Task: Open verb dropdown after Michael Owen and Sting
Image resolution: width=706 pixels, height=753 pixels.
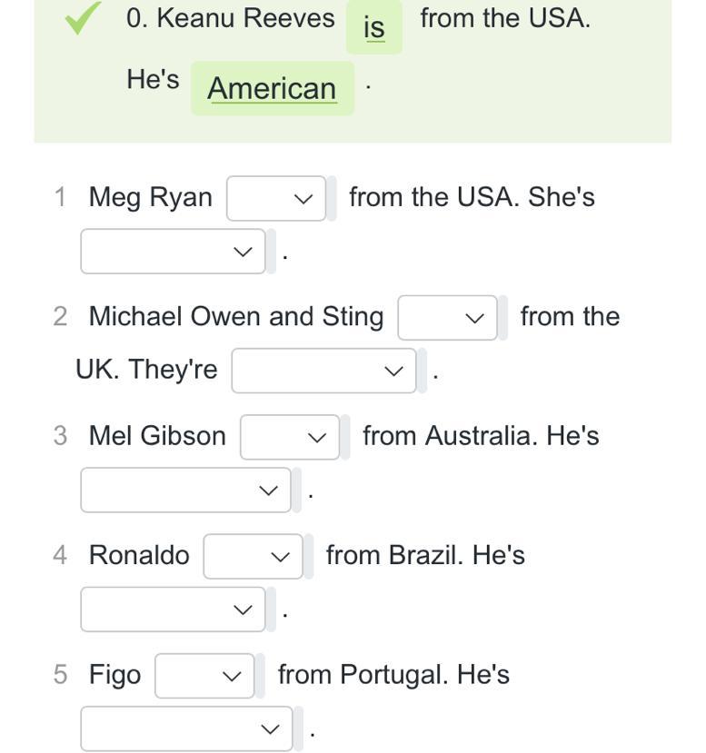Action: 448,318
